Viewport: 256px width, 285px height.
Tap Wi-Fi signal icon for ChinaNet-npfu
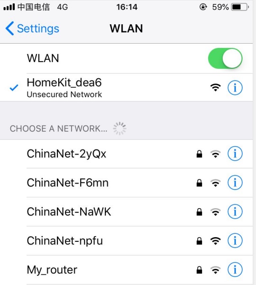[216, 241]
